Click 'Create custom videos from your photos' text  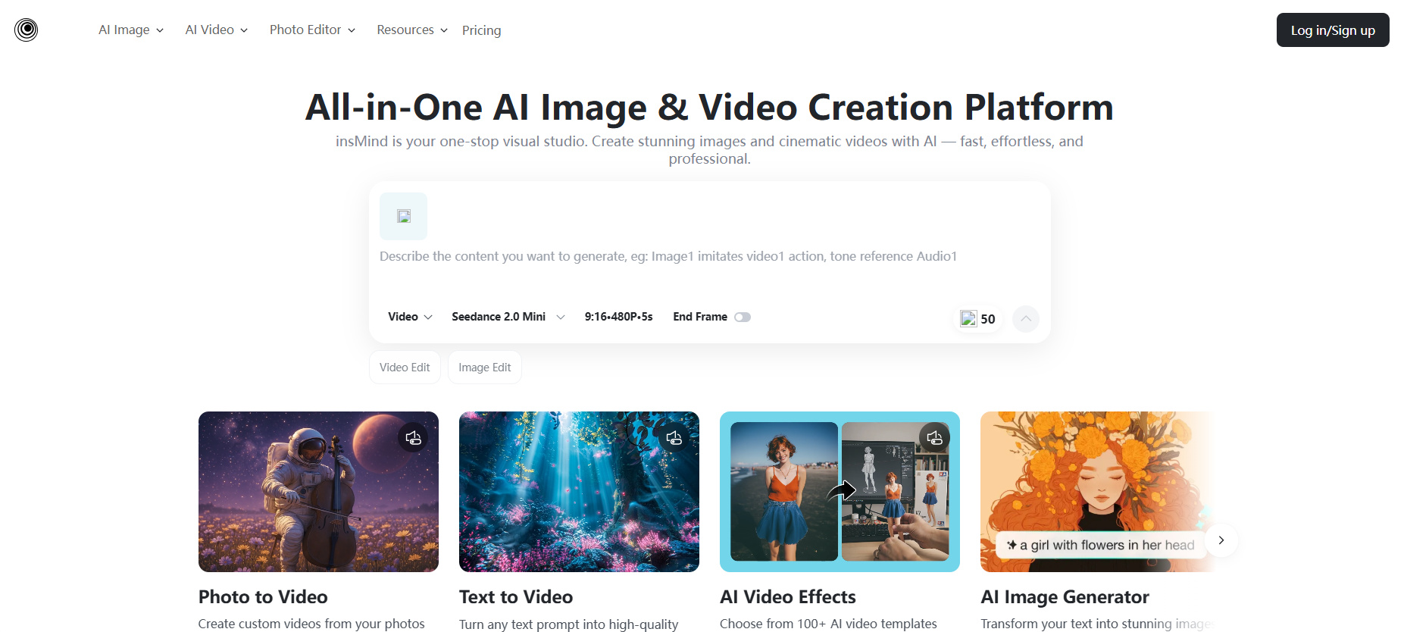[311, 624]
